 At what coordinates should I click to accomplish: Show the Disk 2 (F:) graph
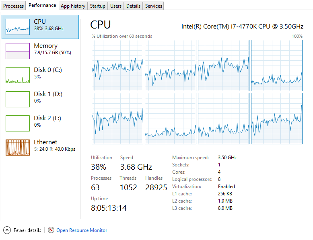tap(18, 123)
